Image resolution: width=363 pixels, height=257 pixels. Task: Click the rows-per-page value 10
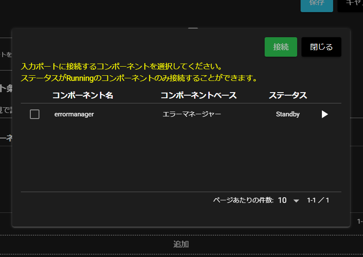[x=282, y=200]
